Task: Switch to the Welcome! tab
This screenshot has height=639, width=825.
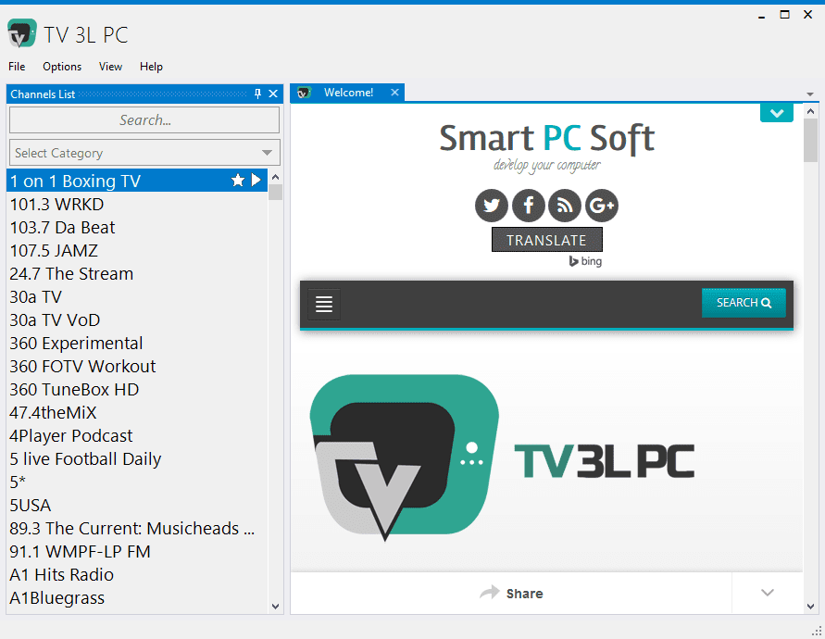Action: click(348, 93)
